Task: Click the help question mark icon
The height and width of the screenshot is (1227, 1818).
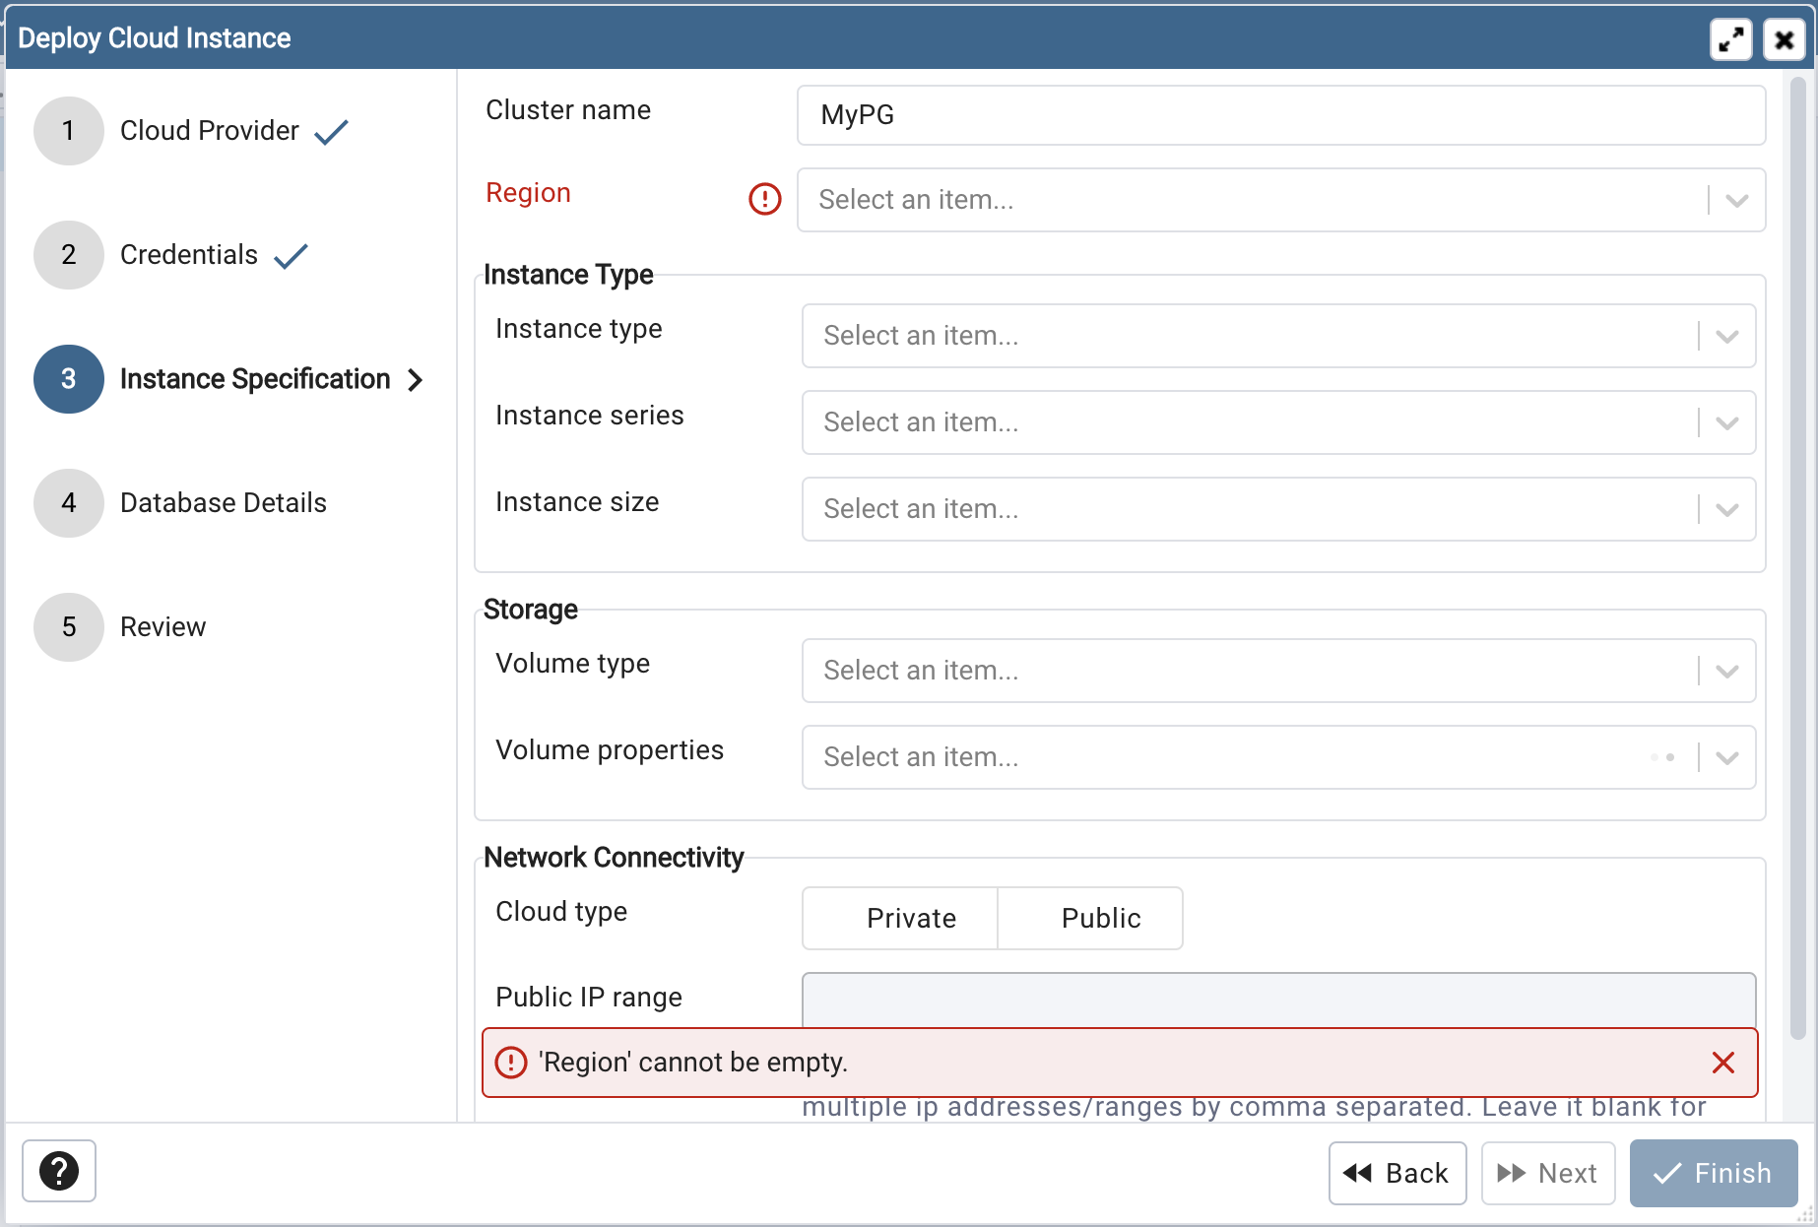Action: click(x=59, y=1171)
